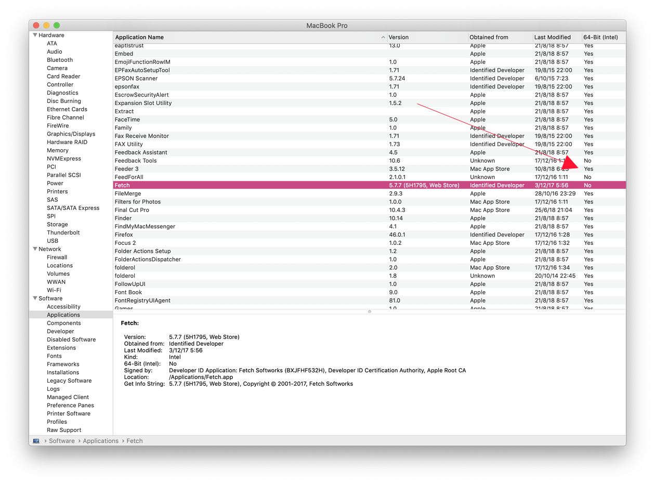
Task: Select the Font Book row
Action: coord(370,292)
